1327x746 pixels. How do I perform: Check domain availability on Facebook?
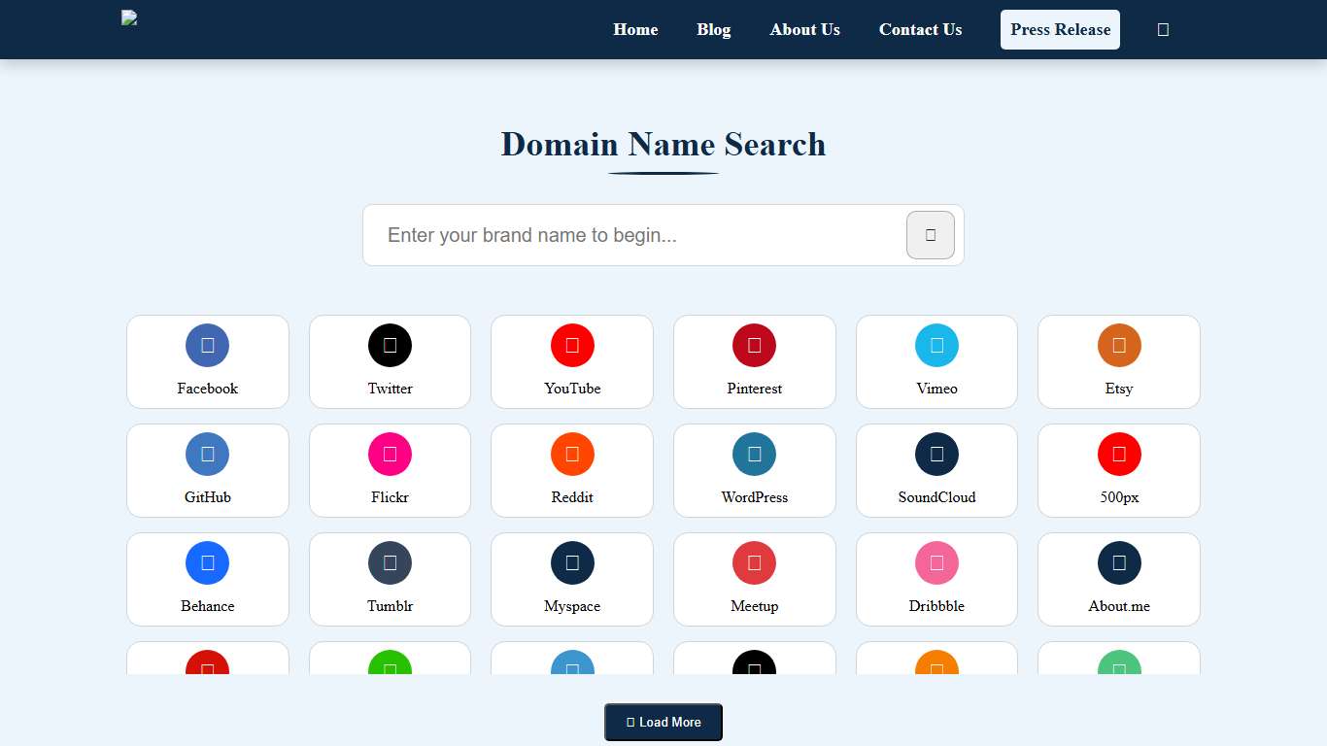tap(207, 345)
